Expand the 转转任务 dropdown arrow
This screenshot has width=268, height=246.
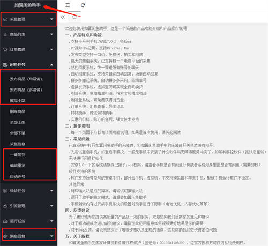pyautogui.click(x=51, y=191)
